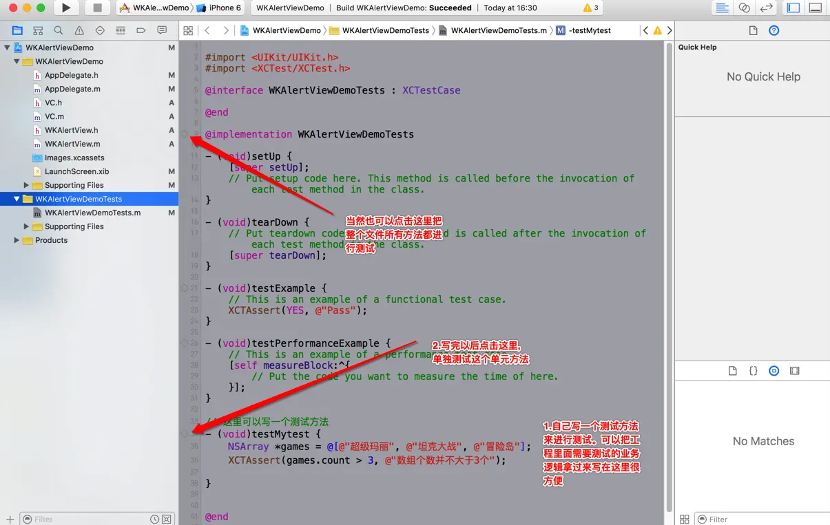The height and width of the screenshot is (525, 830).
Task: Collapse the WKAlertViewDemo group folder
Action: point(17,61)
